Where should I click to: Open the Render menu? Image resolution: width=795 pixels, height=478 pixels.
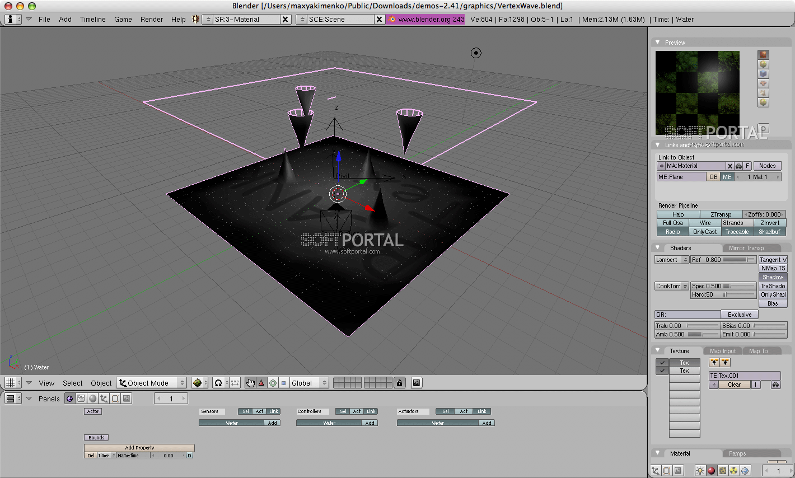tap(152, 19)
